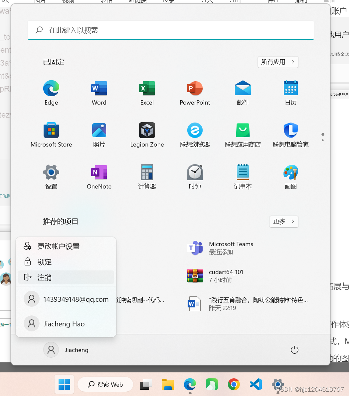Open the 日历 calendar app

tap(291, 93)
